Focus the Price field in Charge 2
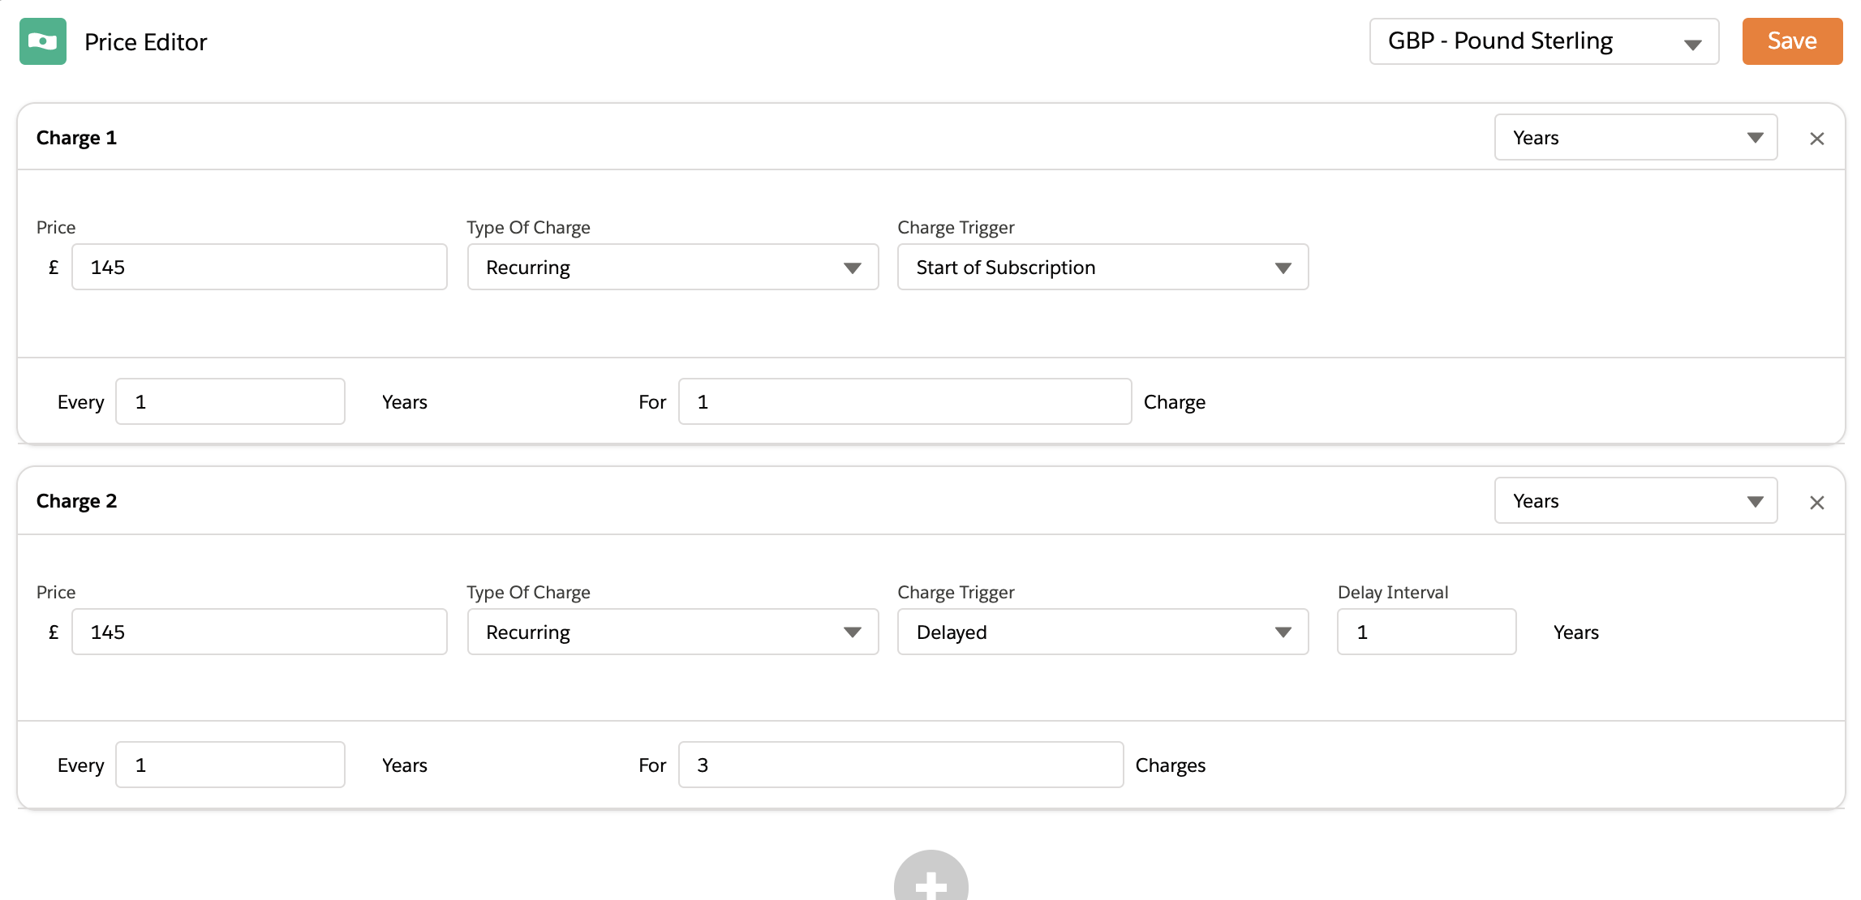This screenshot has height=900, width=1861. pyautogui.click(x=260, y=632)
